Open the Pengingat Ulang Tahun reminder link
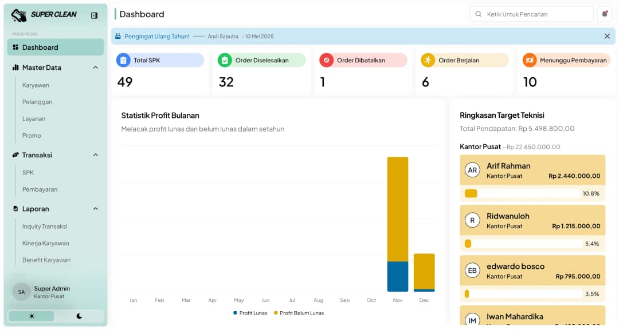 click(x=156, y=36)
